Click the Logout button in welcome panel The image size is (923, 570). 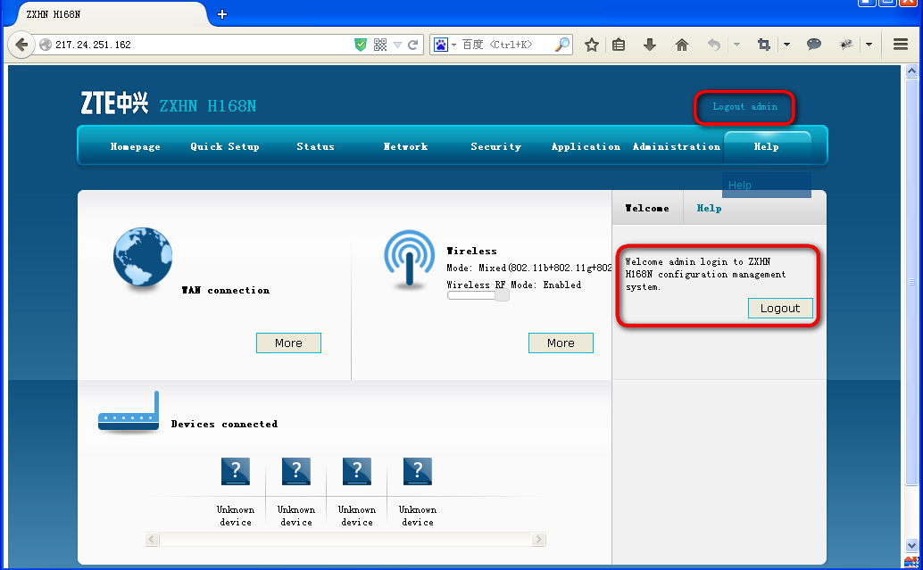(780, 309)
